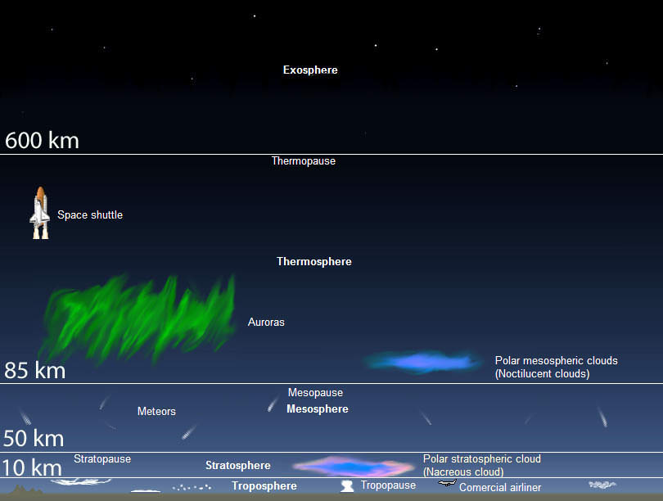This screenshot has height=501, width=663.
Task: Click the Exosphere label
Action: point(310,70)
